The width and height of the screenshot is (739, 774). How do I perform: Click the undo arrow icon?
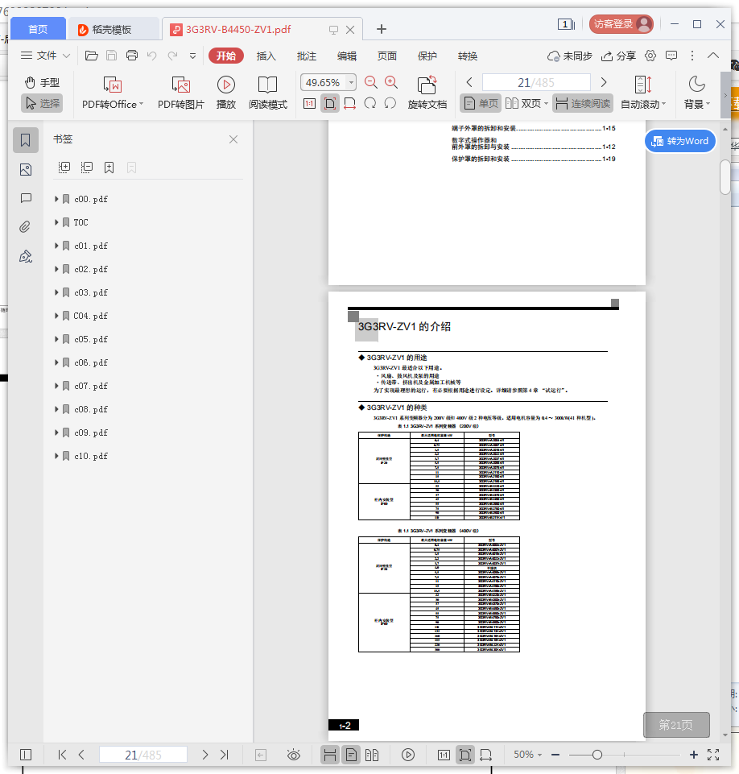[x=152, y=56]
